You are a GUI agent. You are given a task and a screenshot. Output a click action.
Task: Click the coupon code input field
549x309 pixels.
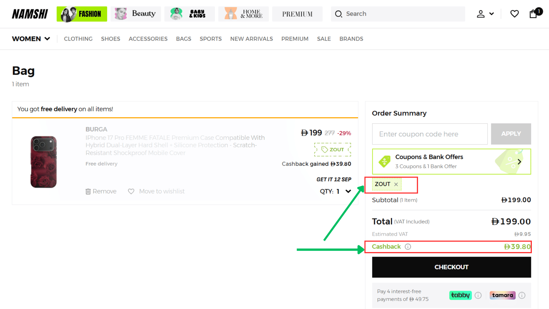429,134
